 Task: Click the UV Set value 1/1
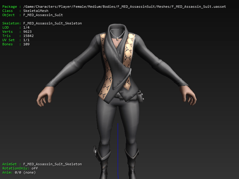(x=26, y=40)
